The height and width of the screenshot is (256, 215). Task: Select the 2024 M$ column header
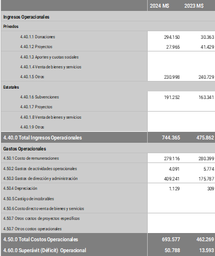160,6
